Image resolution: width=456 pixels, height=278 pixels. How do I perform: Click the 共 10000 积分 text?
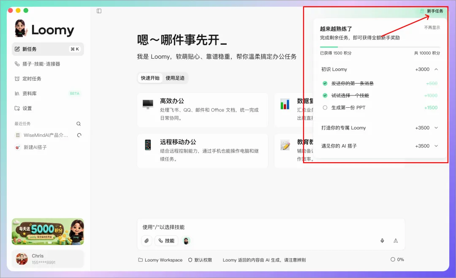tap(427, 53)
